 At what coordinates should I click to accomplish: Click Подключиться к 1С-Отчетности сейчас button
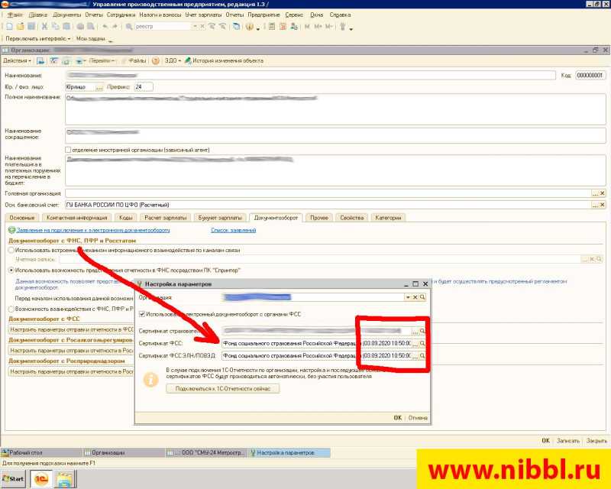coord(223,388)
